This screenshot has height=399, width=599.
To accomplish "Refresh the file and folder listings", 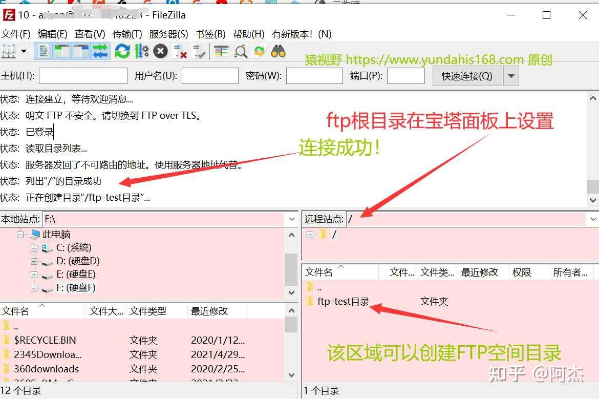I will point(122,51).
